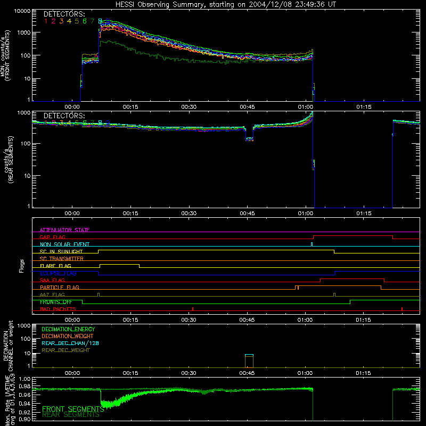Click the SC_IN_SUNLIGHT flag label
Viewport: 426px width, 426px height.
(x=61, y=251)
